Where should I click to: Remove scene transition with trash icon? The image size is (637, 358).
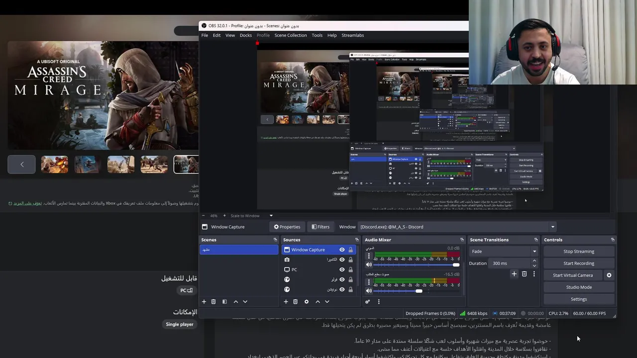click(x=524, y=274)
